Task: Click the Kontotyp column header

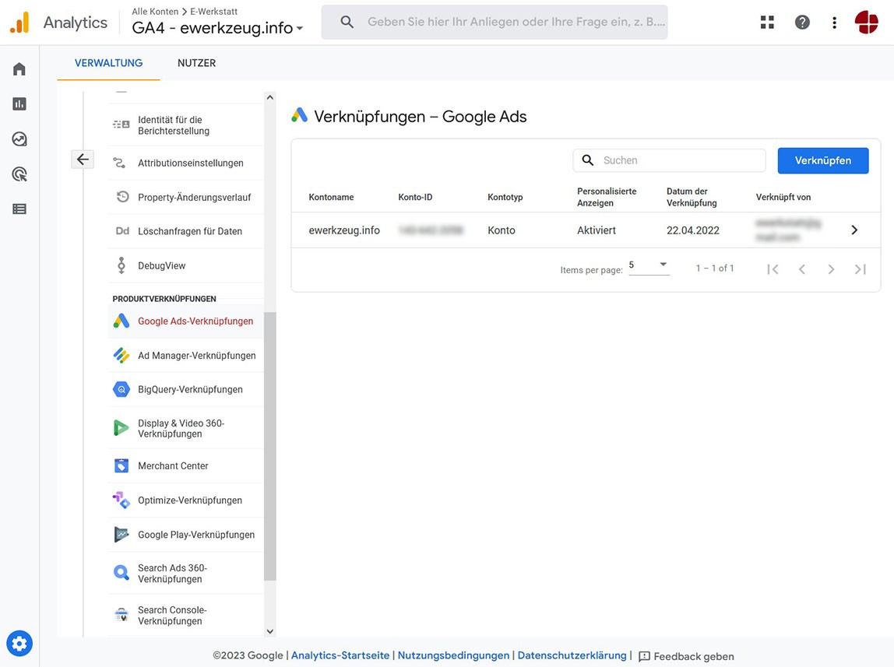Action: [505, 197]
